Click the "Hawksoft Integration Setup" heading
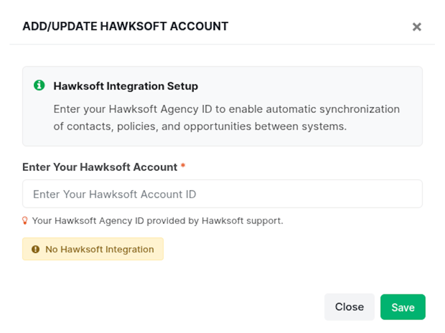The width and height of the screenshot is (445, 333). [x=125, y=86]
